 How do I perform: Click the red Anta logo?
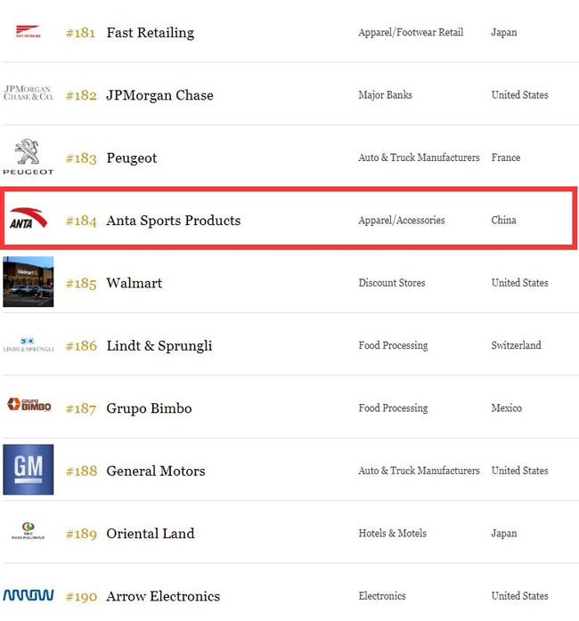[28, 219]
